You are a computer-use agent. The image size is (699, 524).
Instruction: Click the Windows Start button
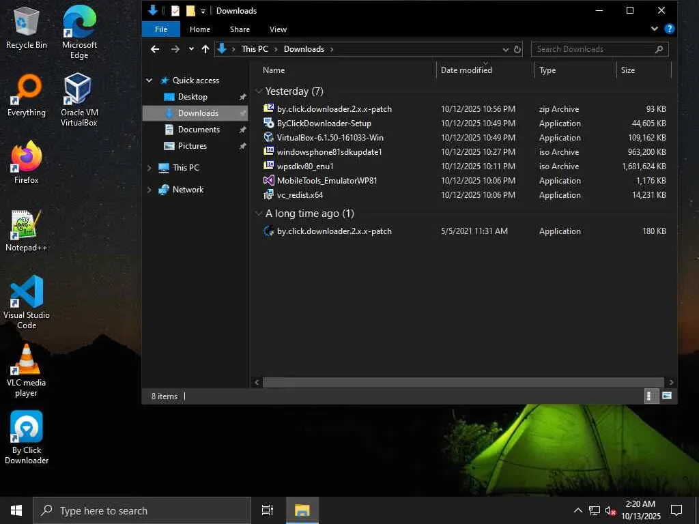coord(16,510)
